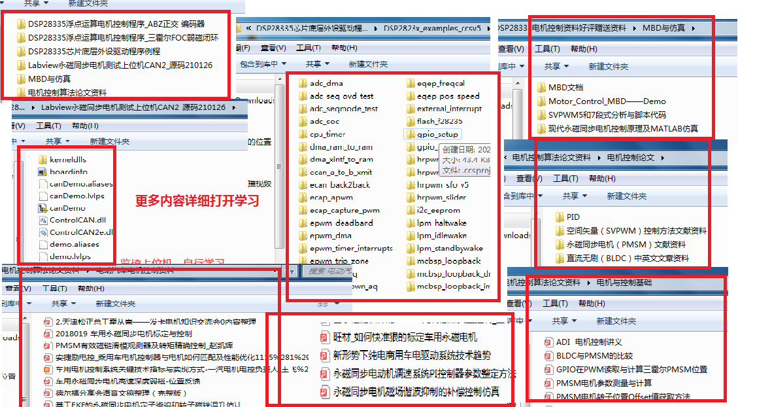The width and height of the screenshot is (772, 407).
Task: Open 查看(V) menu in DSP2823x_examples window
Action: coord(273,48)
